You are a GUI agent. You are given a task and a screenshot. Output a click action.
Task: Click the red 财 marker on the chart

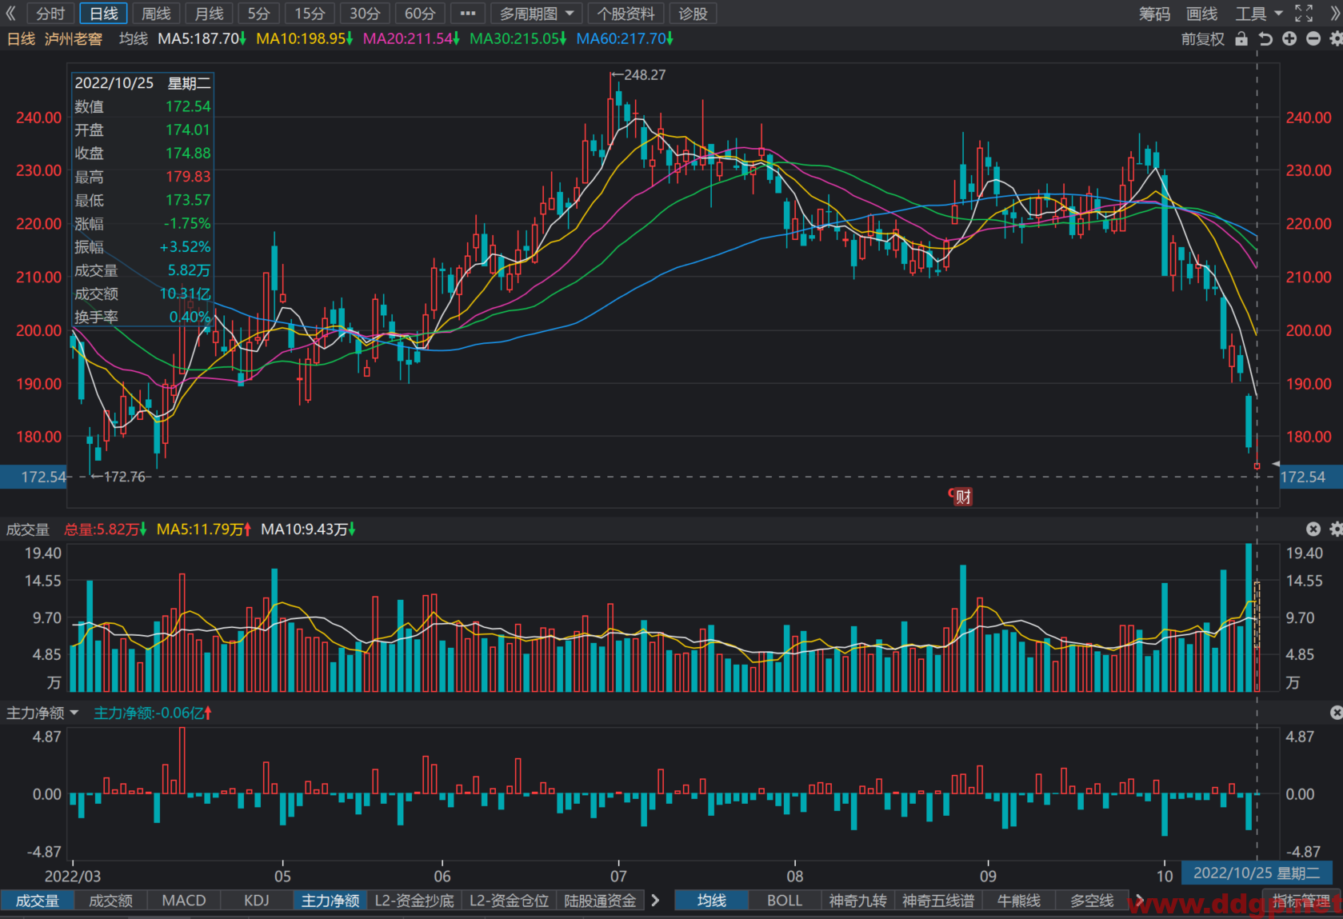pos(961,497)
